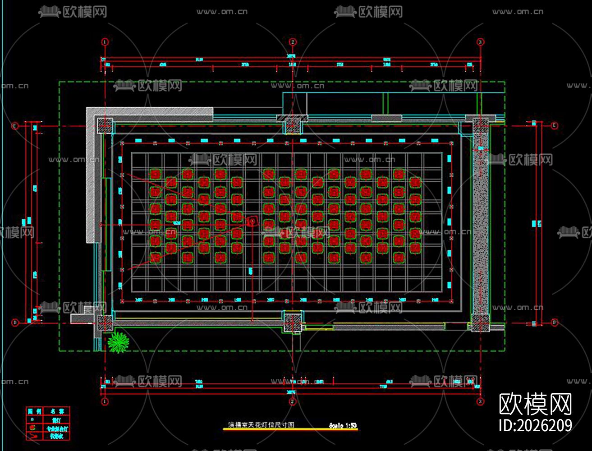Viewport: 592px width, 451px height.
Task: Click the 名称 header in the legend table
Action: click(x=57, y=411)
